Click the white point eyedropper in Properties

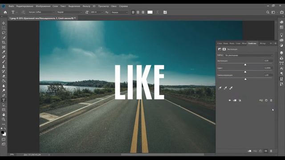[231, 88]
